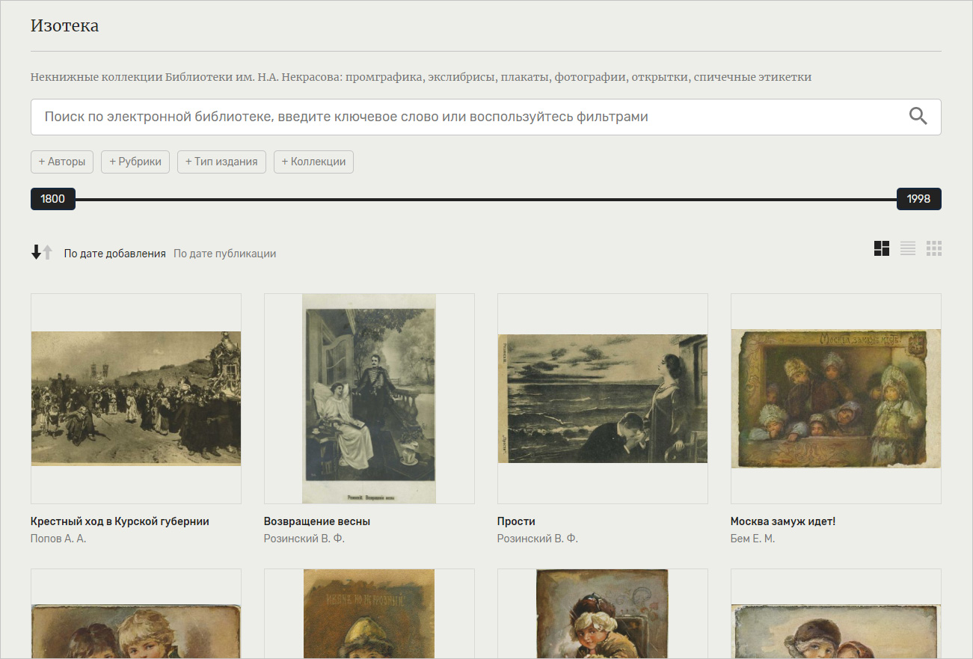973x659 pixels.
Task: Switch to list view icon
Action: (x=908, y=249)
